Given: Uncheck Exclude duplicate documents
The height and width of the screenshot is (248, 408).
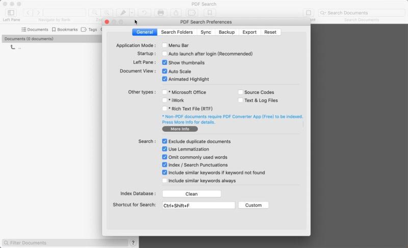Looking at the screenshot, I should pos(164,141).
